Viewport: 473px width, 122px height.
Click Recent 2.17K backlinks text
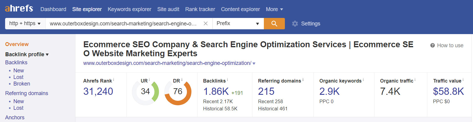[218, 102]
